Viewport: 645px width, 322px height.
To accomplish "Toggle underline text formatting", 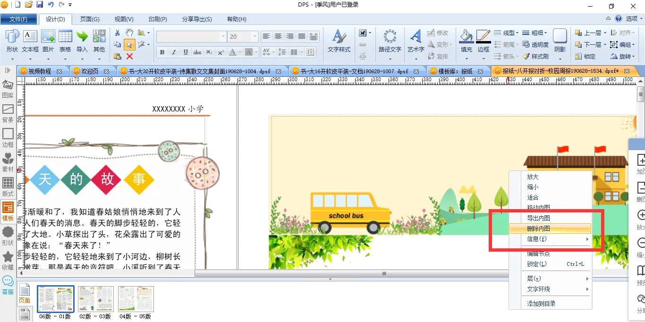I will (186, 52).
